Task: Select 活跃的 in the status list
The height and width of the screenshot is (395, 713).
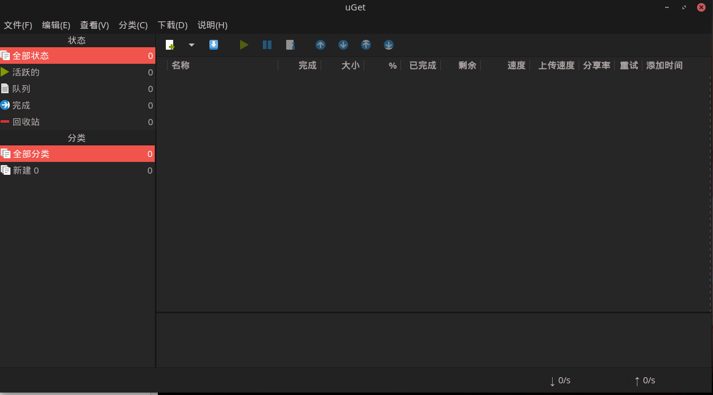Action: (26, 72)
